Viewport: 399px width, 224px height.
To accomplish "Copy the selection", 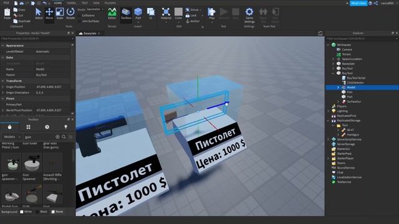I will [19, 10].
